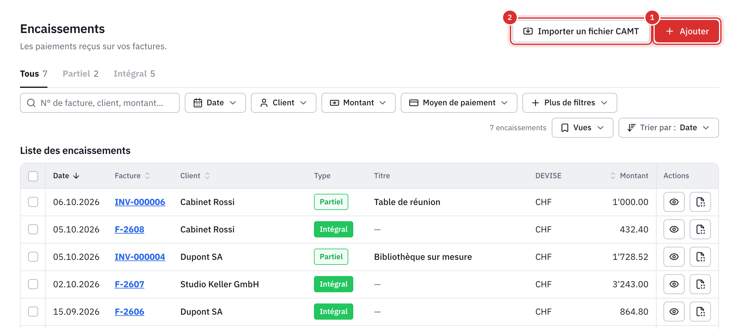This screenshot has height=329, width=739.
Task: View details of the F-2606 payment
Action: [674, 312]
